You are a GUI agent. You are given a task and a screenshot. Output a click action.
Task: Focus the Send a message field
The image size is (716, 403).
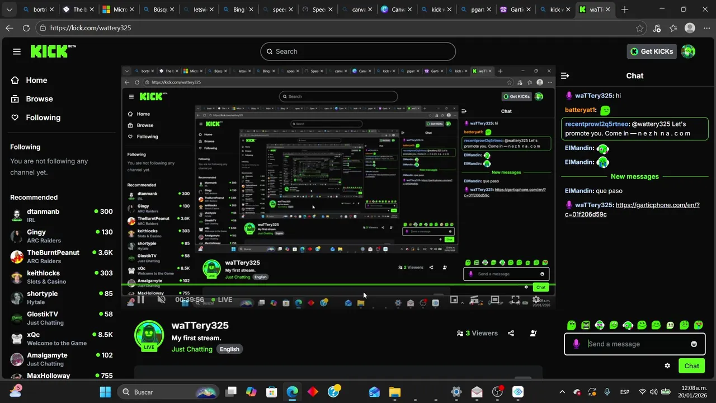635,344
